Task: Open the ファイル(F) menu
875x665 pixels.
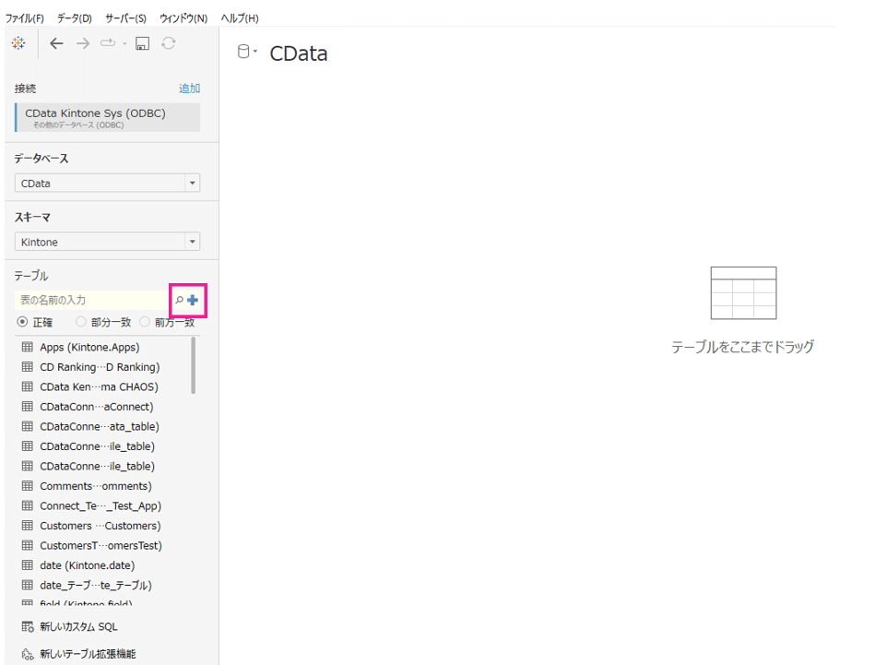Action: click(25, 18)
